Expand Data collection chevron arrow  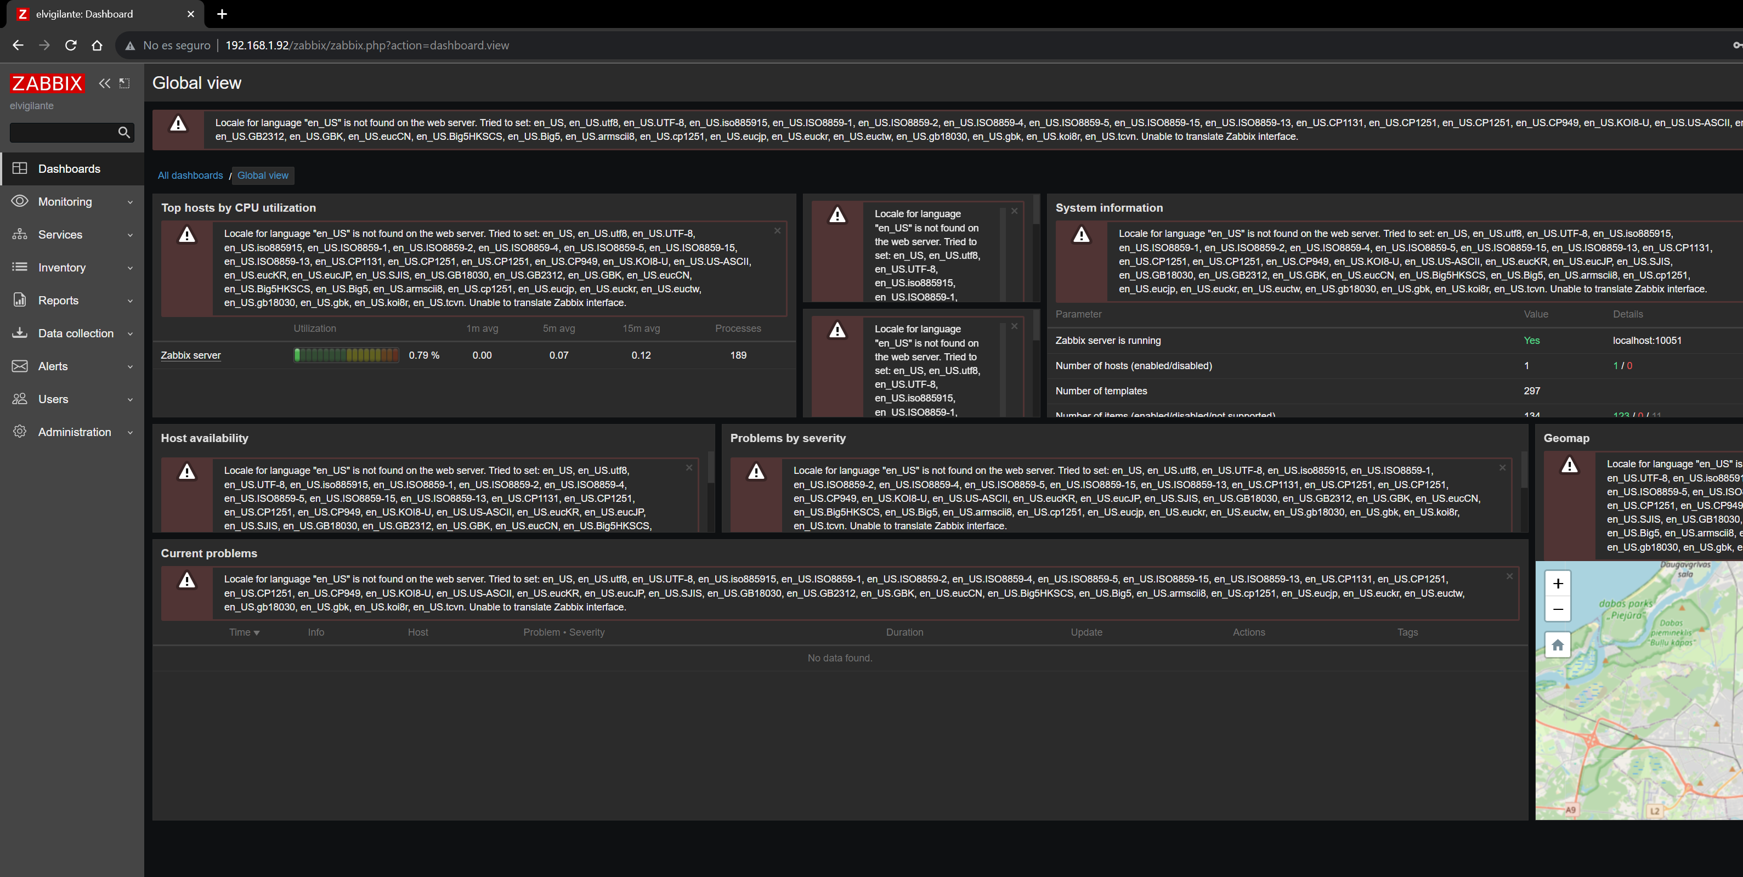click(x=130, y=333)
